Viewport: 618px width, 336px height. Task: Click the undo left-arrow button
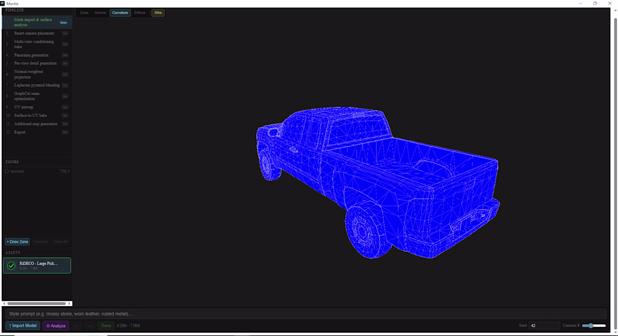click(x=77, y=326)
